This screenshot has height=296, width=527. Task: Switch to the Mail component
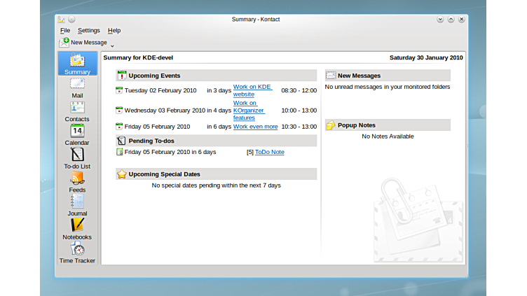(77, 87)
